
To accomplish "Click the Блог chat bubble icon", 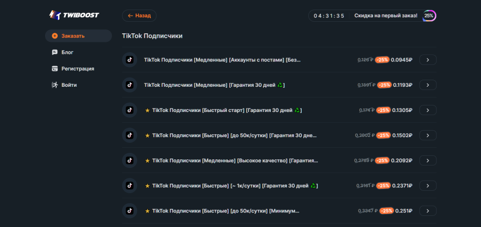I will point(55,52).
